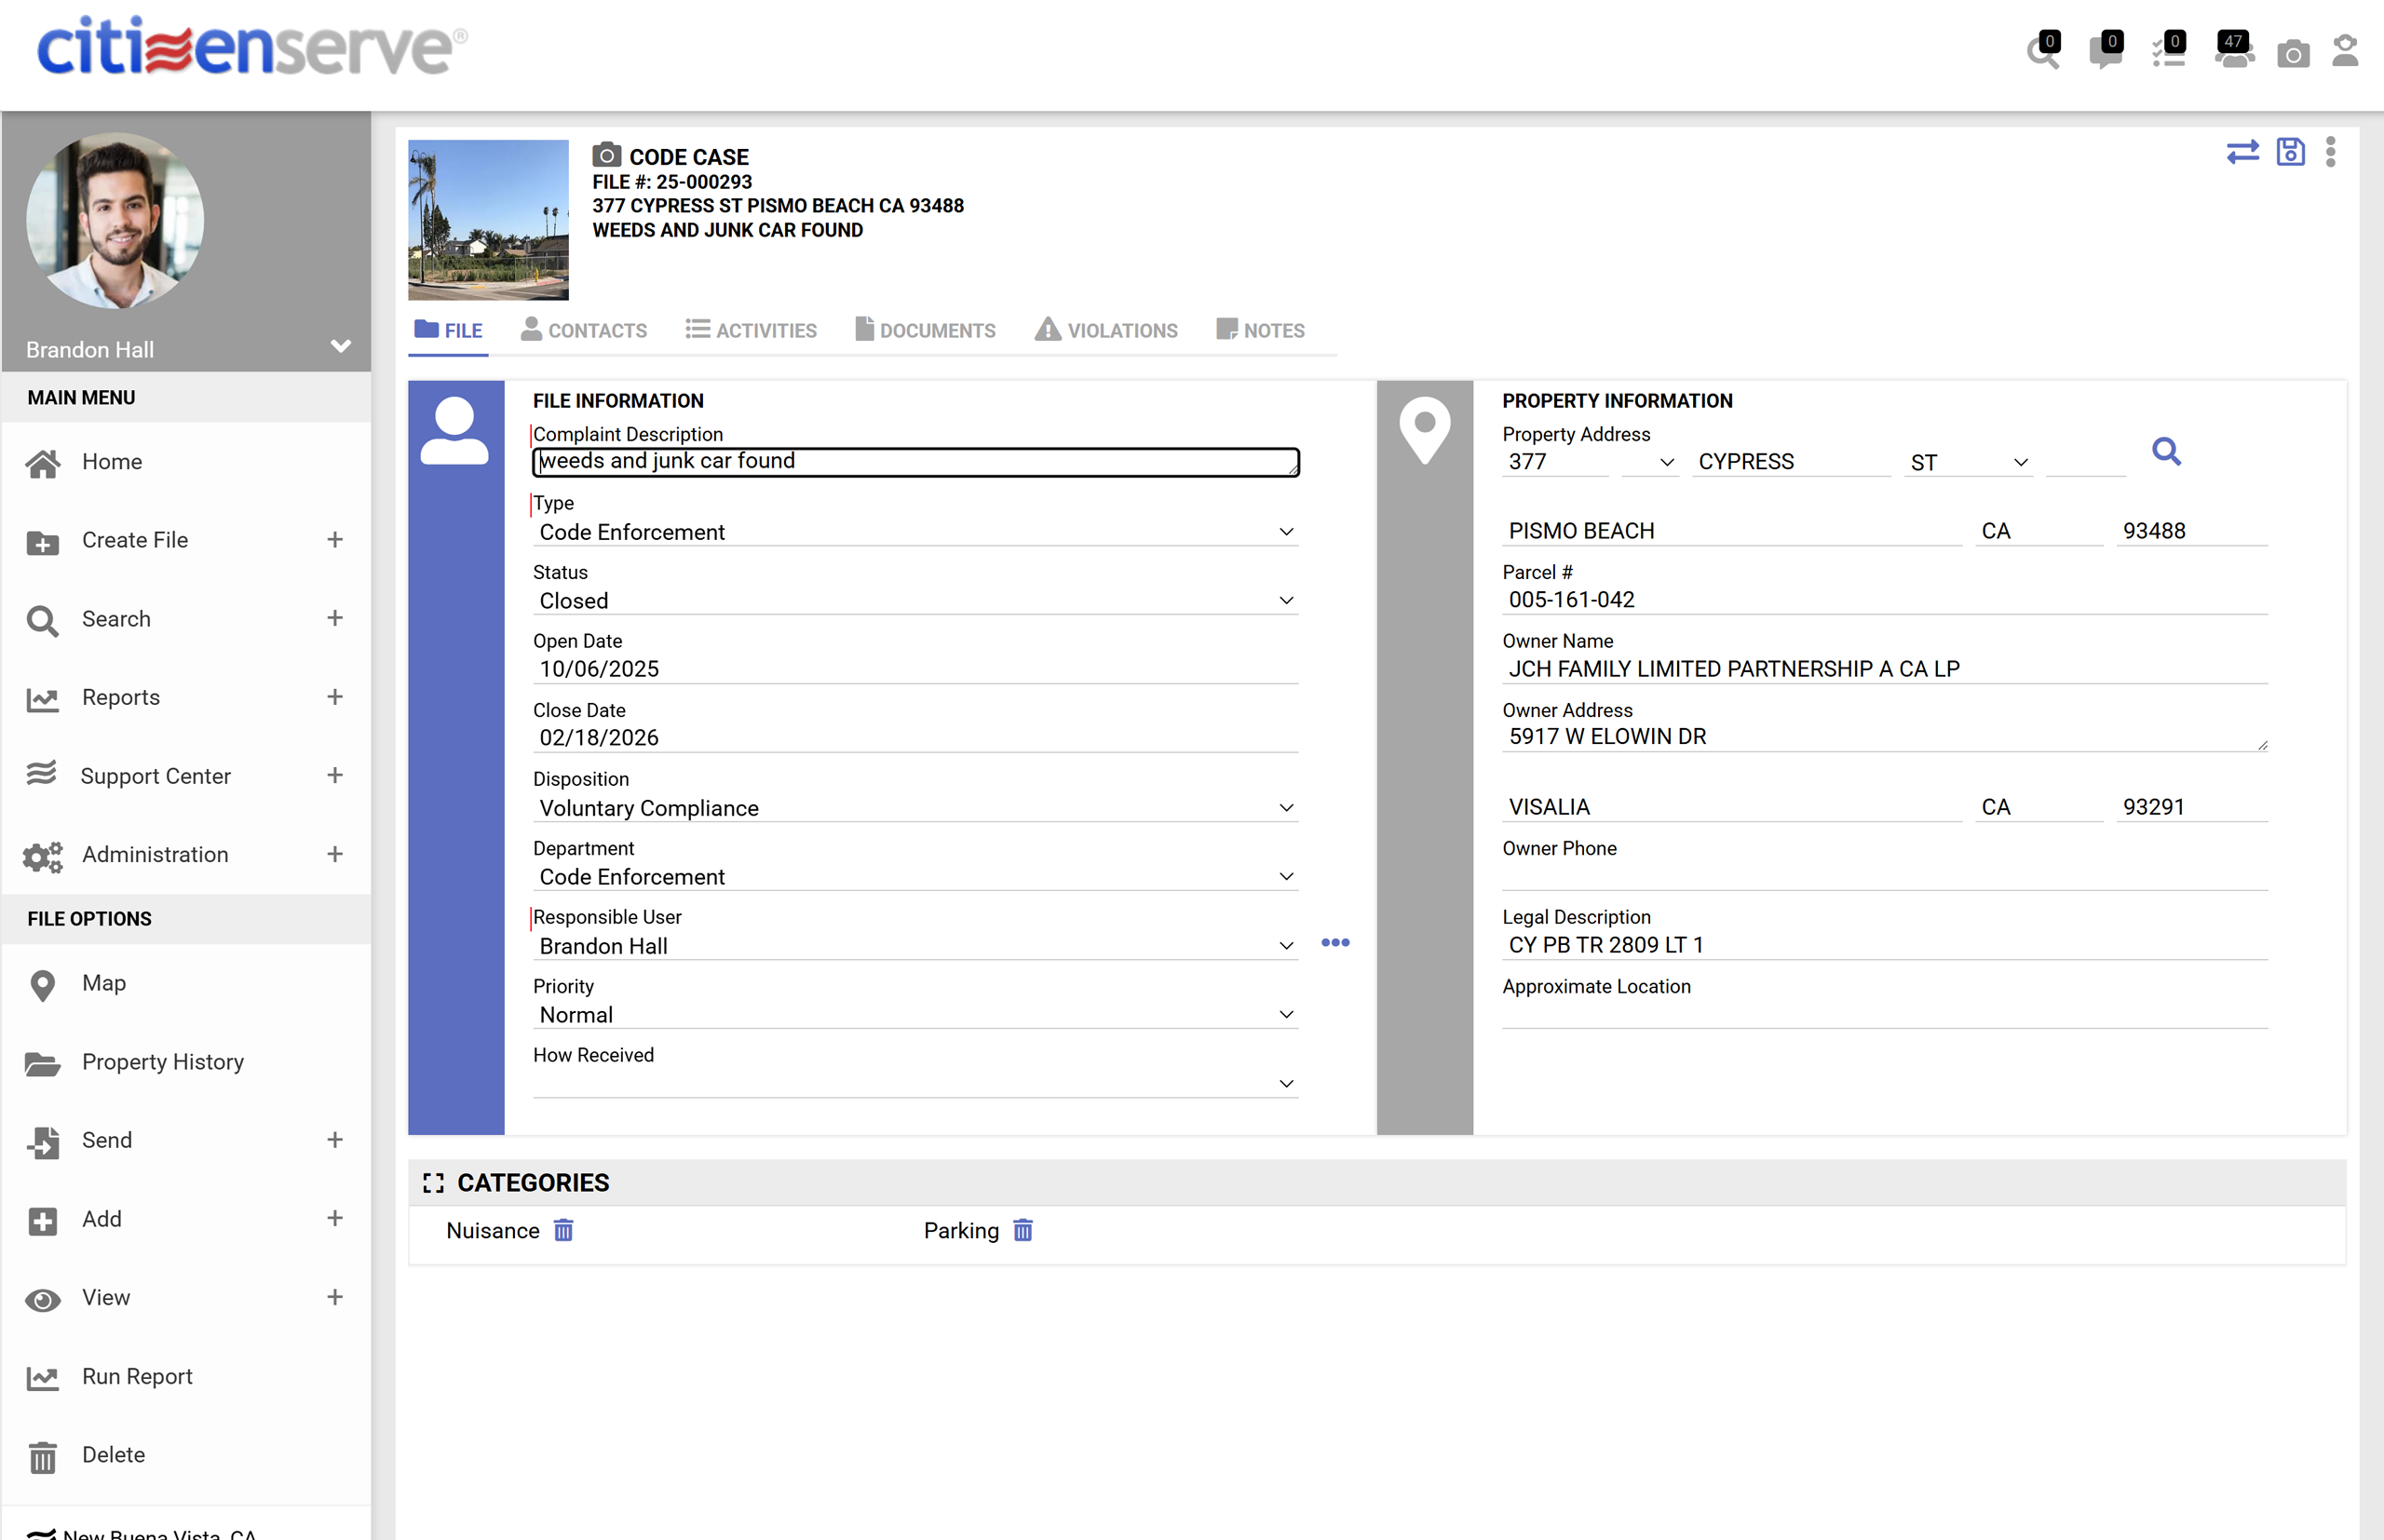The image size is (2384, 1540).
Task: Delete the Nuisance category
Action: tap(563, 1231)
